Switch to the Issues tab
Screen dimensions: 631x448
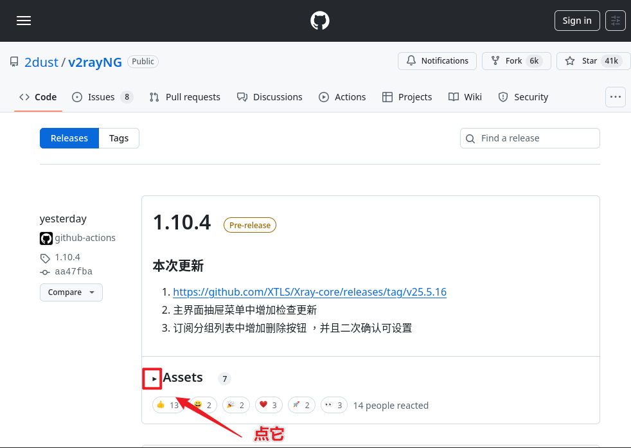102,97
